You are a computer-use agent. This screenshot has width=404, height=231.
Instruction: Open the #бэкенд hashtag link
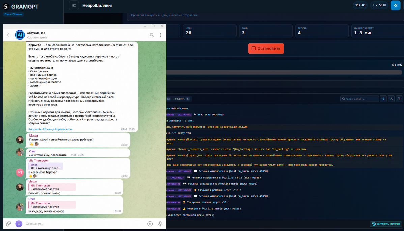pos(48,129)
